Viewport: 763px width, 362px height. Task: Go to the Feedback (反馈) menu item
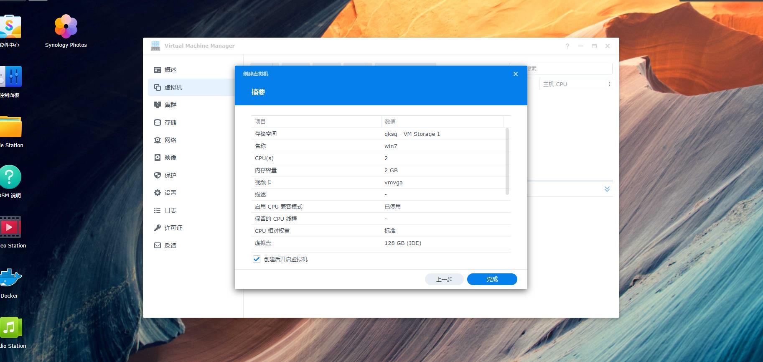point(170,245)
